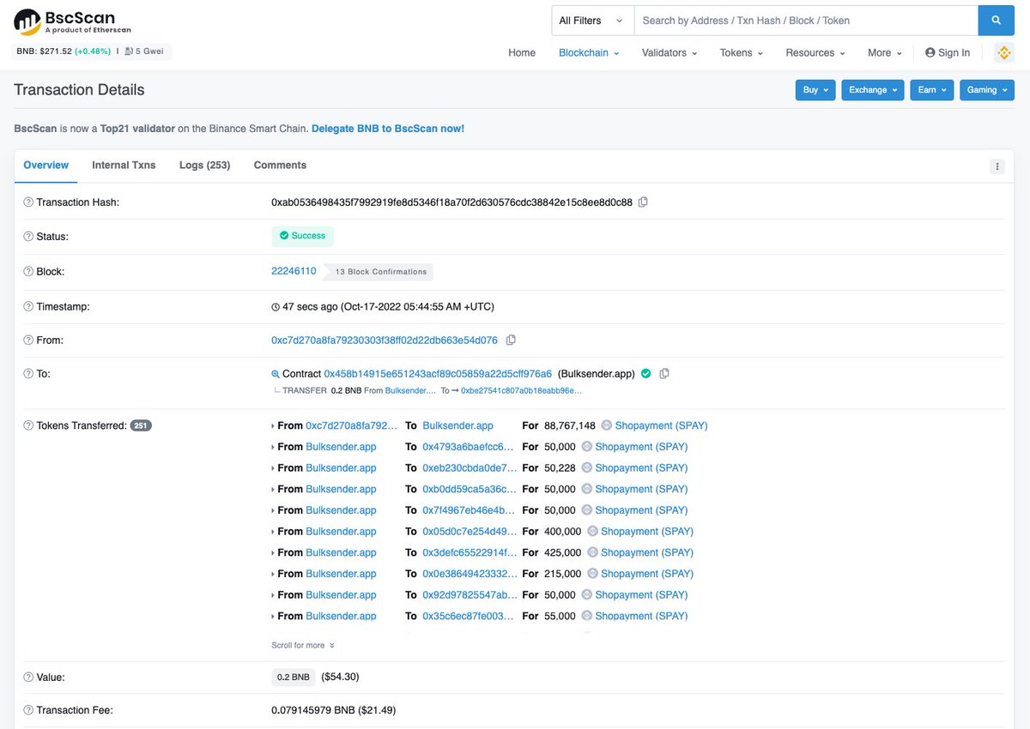Viewport: 1030px width, 729px height.
Task: Click the 251 tokens transferred count badge
Action: (x=141, y=425)
